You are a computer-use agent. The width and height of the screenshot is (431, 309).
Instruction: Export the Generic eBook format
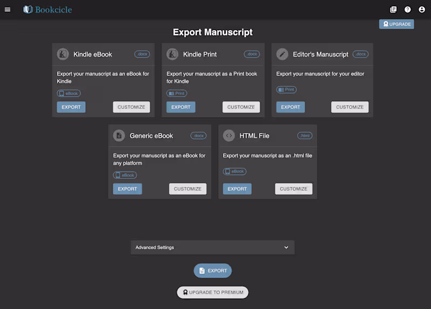click(128, 189)
